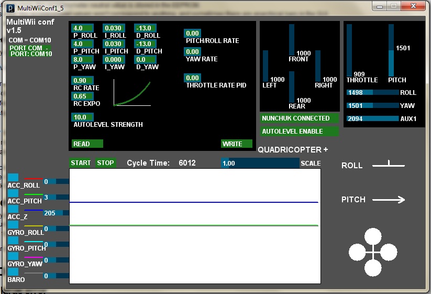Screen dimensions: 431x294
Task: Click the PITCH attitude arrow indicator
Action: pyautogui.click(x=389, y=199)
